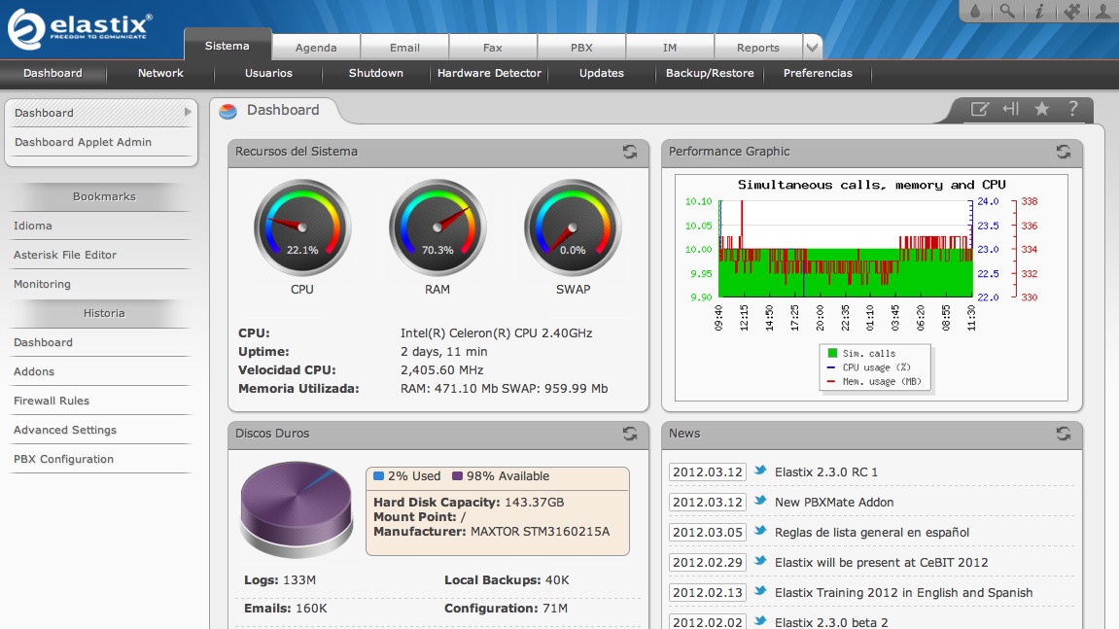Viewport: 1119px width, 629px height.
Task: Collapse the left sidebar with arrow-bar icon
Action: 1010,109
